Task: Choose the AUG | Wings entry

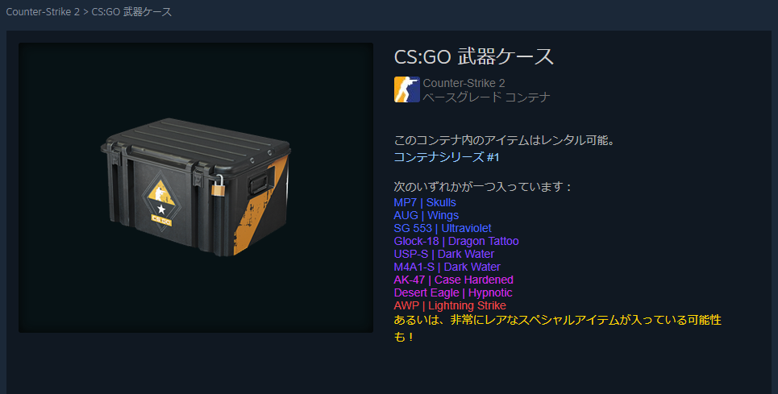Action: (426, 215)
